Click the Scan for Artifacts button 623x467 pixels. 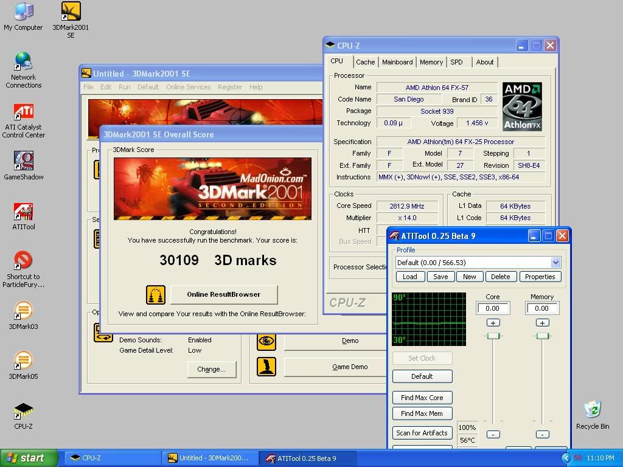422,433
